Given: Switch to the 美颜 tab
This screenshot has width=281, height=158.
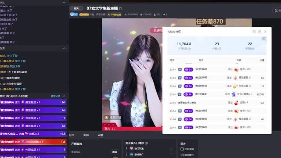Looking at the screenshot, I should tap(86, 135).
